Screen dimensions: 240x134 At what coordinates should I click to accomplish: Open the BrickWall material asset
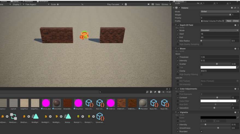(57, 103)
